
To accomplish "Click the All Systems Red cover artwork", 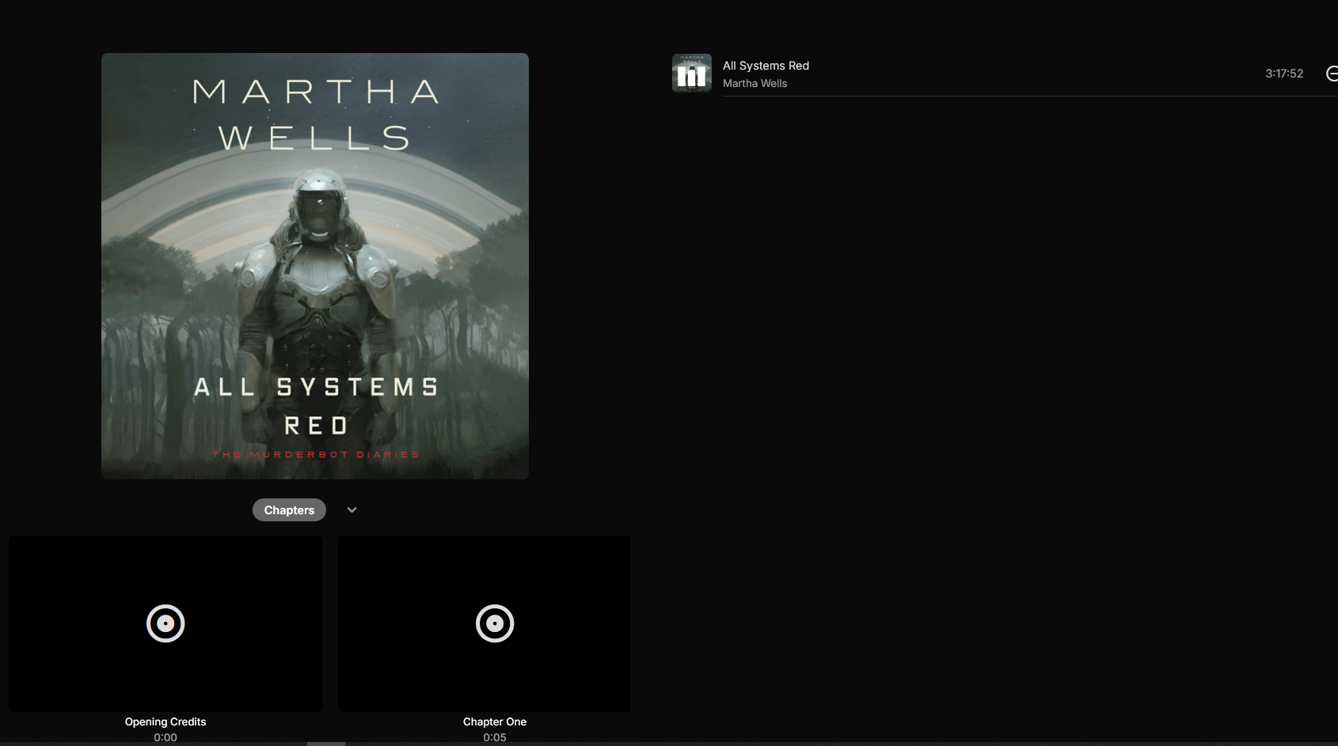I will pos(315,266).
